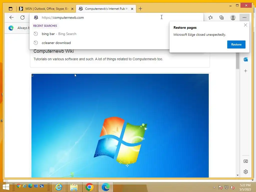Open Internet Explorer taskbar button

pyautogui.click(x=58, y=187)
